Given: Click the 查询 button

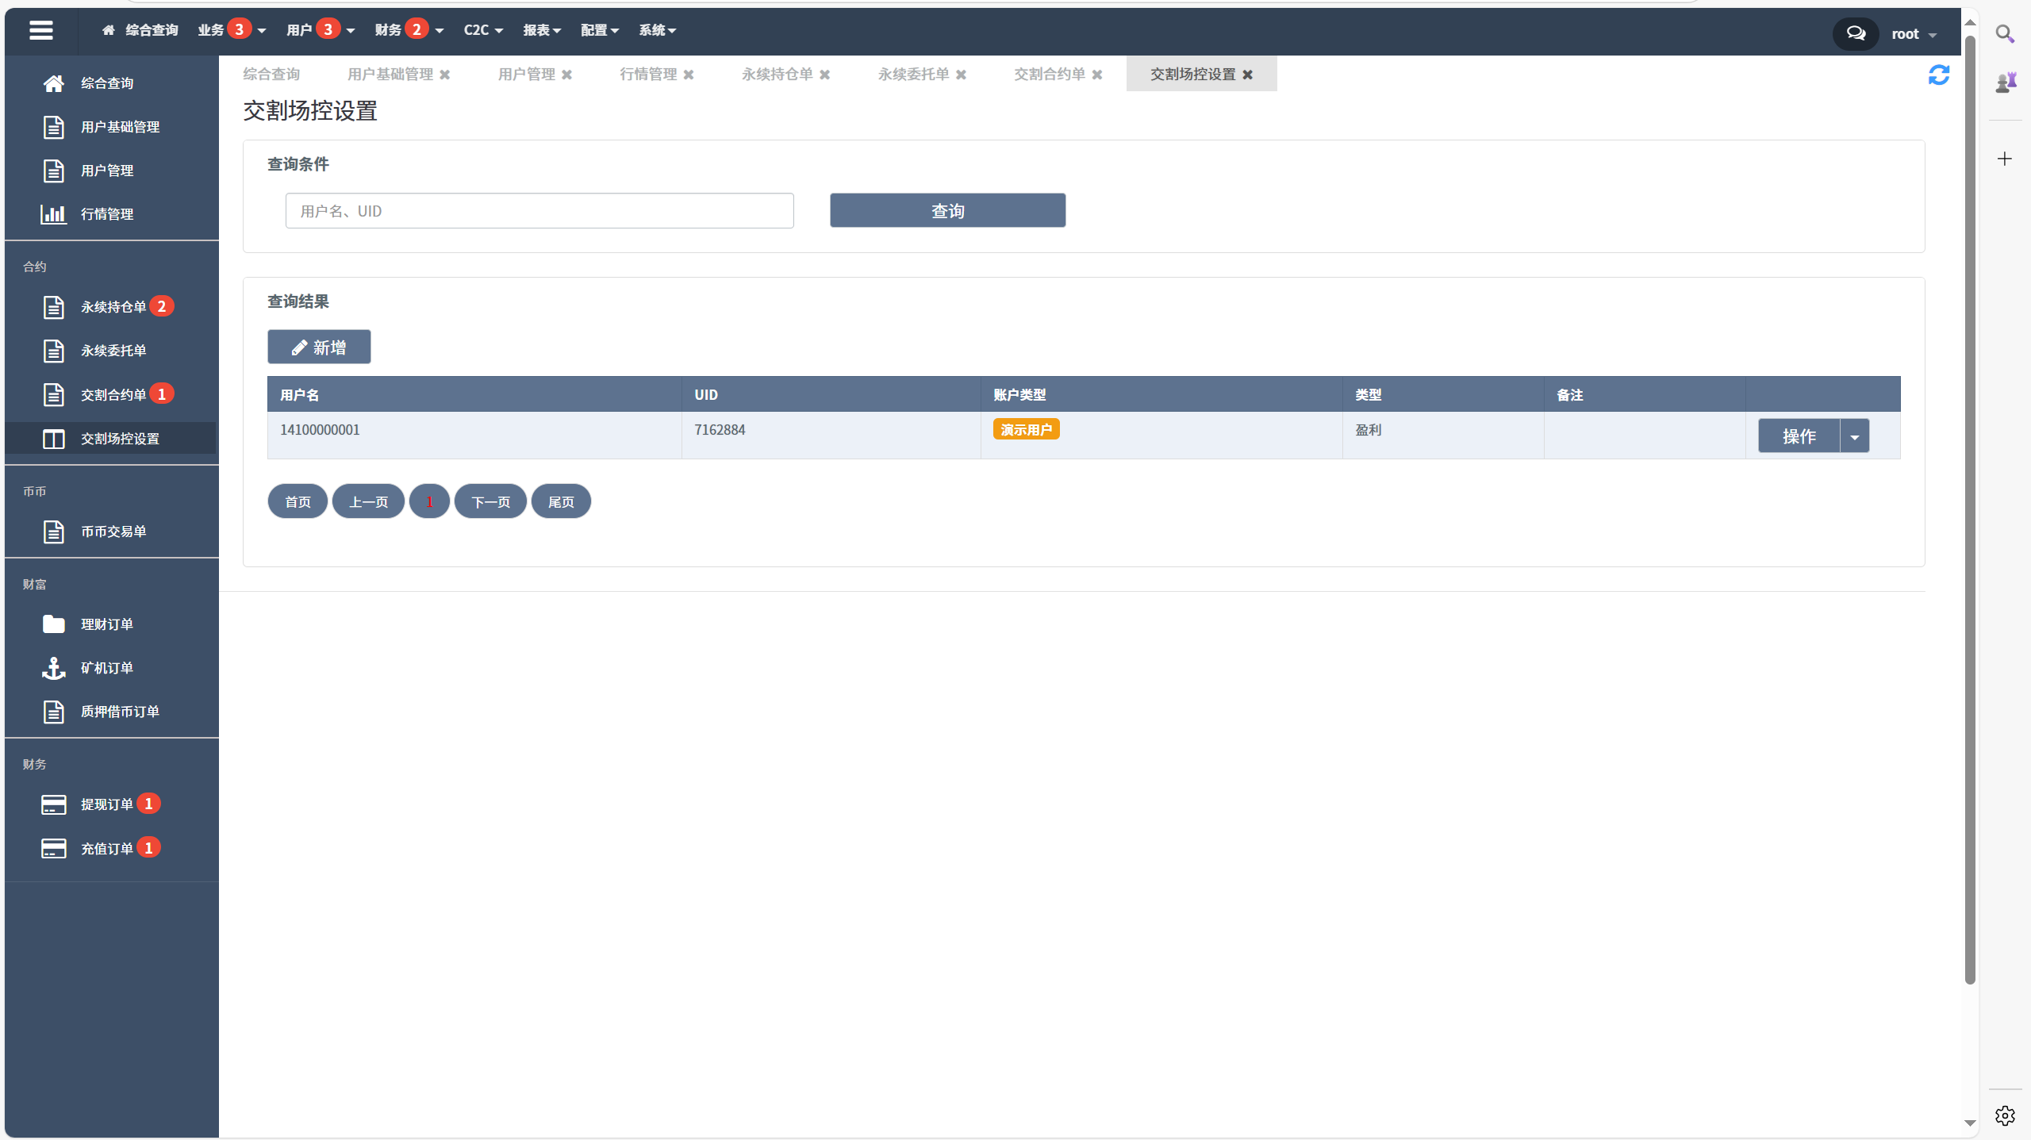Looking at the screenshot, I should (947, 211).
